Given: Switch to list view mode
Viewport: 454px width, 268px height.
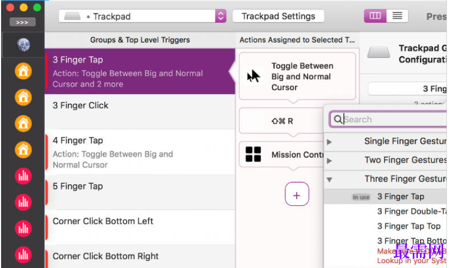Looking at the screenshot, I should (397, 16).
